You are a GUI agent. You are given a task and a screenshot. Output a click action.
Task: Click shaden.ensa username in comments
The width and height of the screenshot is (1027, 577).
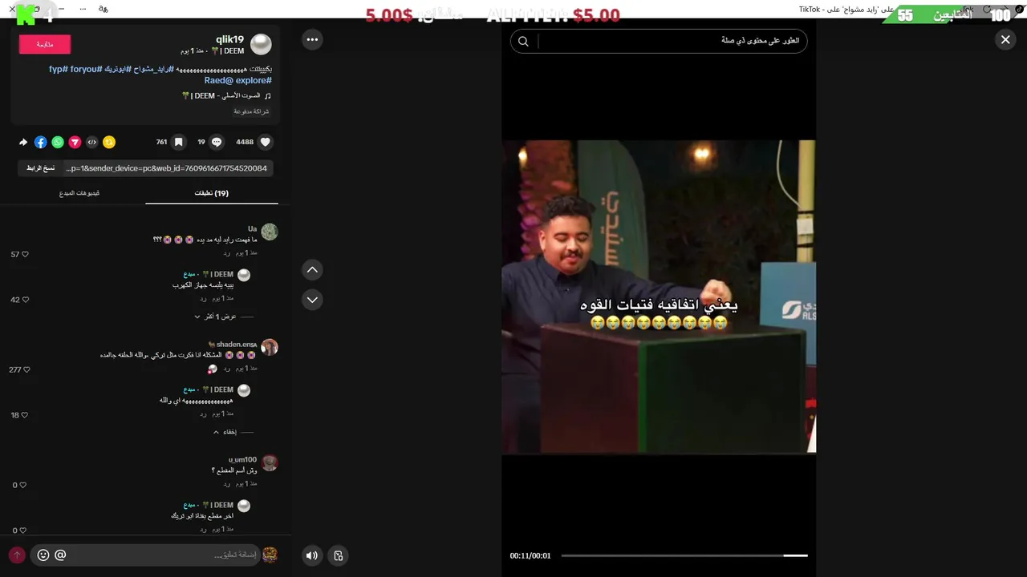click(x=237, y=345)
